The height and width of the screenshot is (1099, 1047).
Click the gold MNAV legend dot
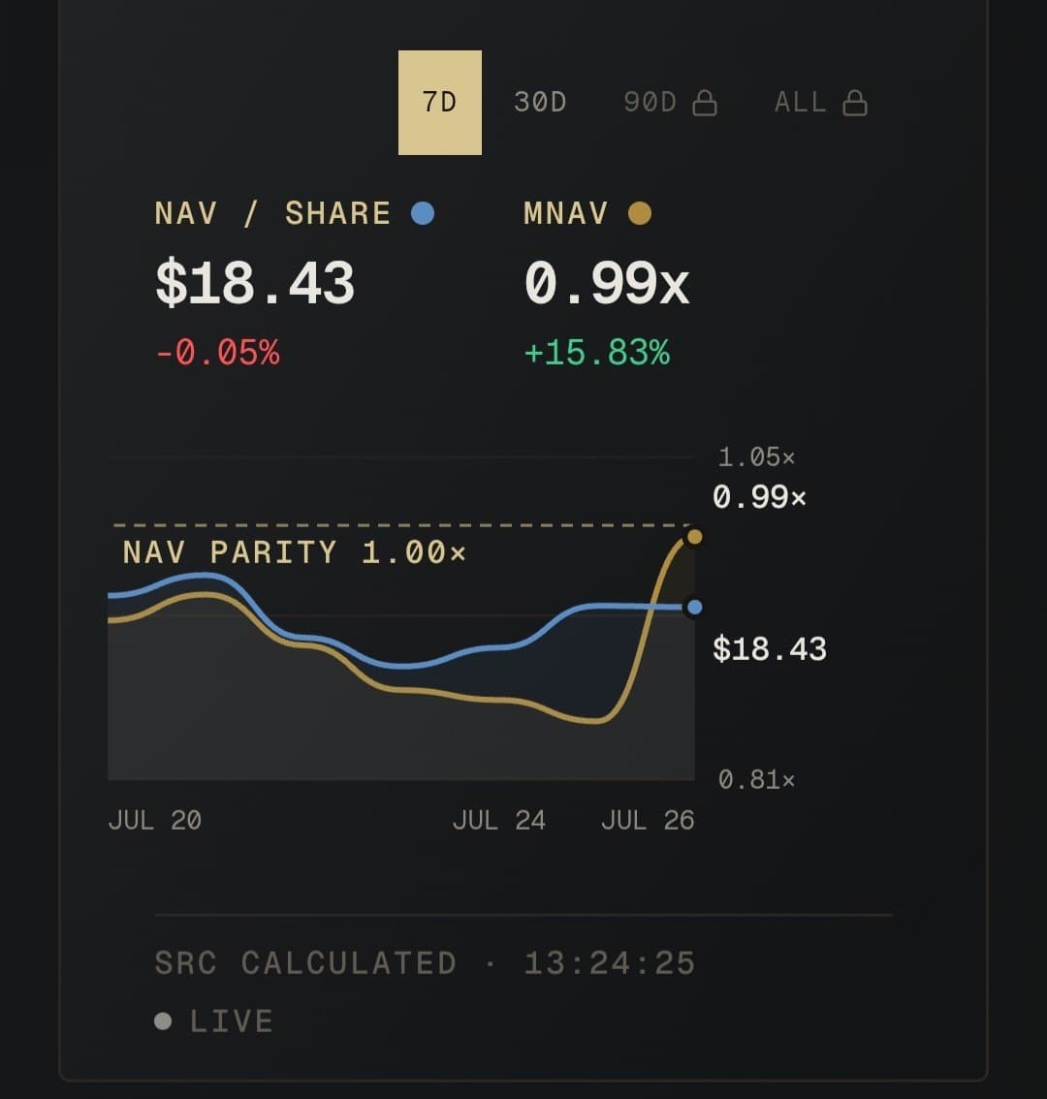640,213
